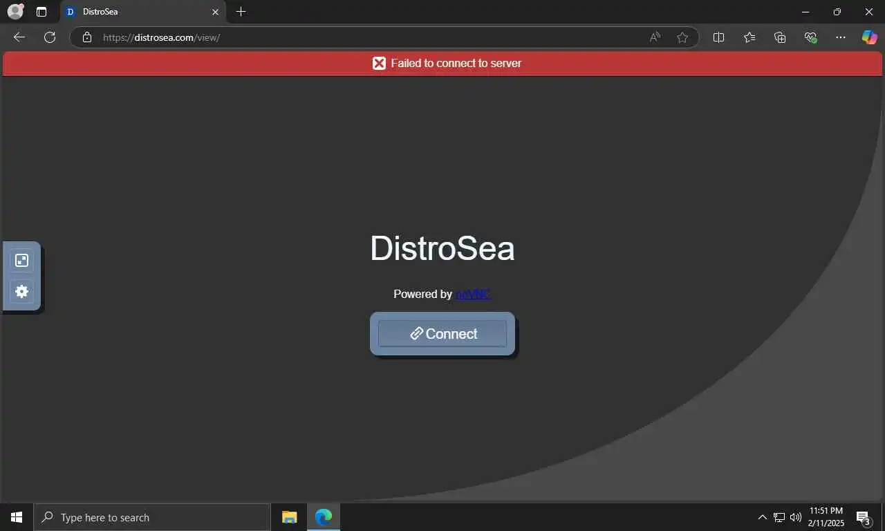Open File Explorer from taskbar

coord(289,517)
